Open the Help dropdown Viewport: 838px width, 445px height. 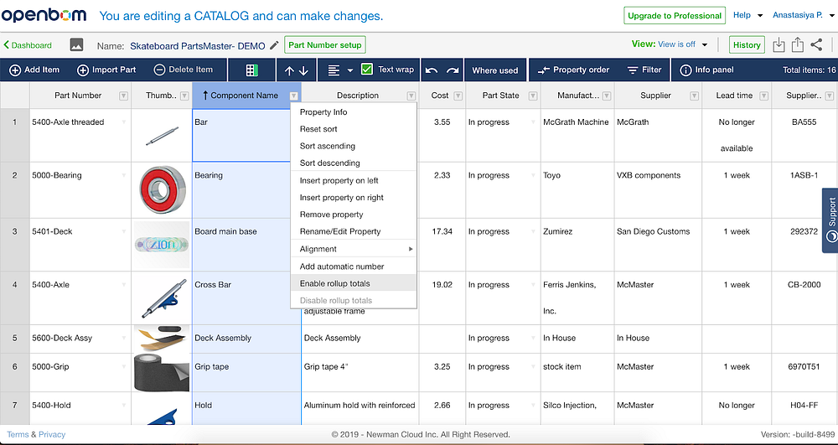(748, 15)
